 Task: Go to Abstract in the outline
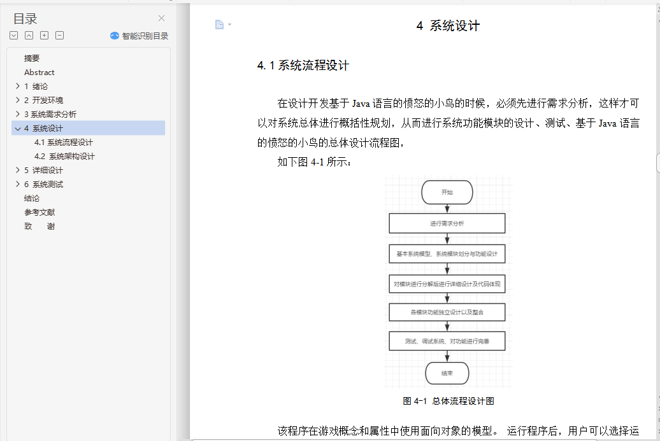39,73
